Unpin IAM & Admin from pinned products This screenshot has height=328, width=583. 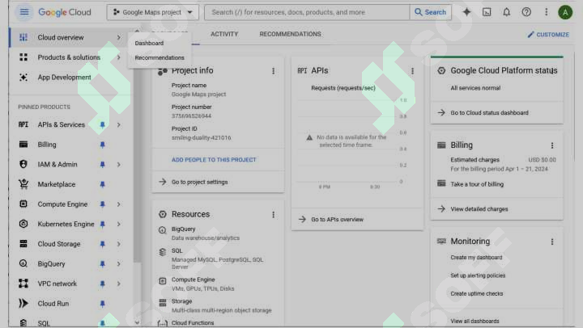point(102,164)
